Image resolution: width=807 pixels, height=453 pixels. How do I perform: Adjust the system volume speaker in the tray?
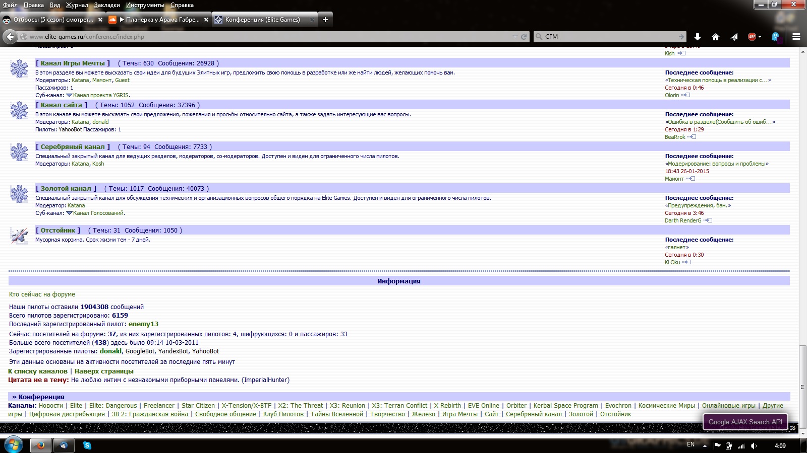tap(754, 445)
